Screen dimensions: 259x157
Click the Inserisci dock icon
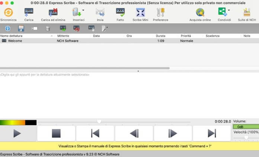coord(77,12)
